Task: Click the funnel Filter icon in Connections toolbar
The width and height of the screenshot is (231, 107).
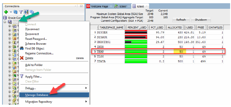Action: pyautogui.click(x=21, y=12)
